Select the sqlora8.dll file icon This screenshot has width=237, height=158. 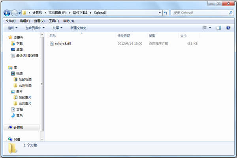point(51,43)
